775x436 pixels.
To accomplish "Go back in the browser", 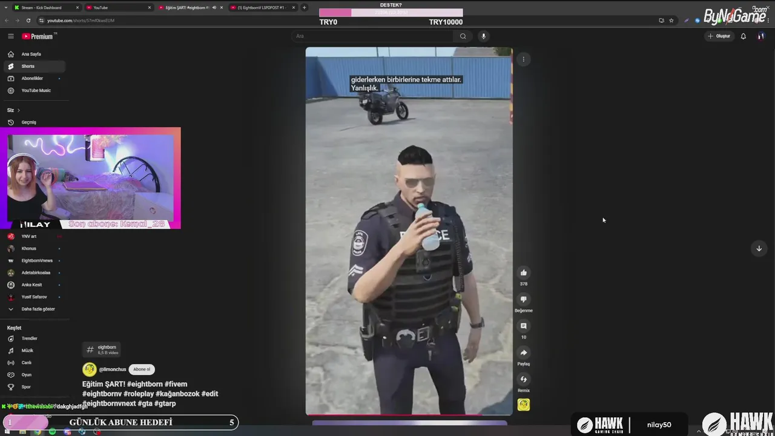I will [7, 20].
